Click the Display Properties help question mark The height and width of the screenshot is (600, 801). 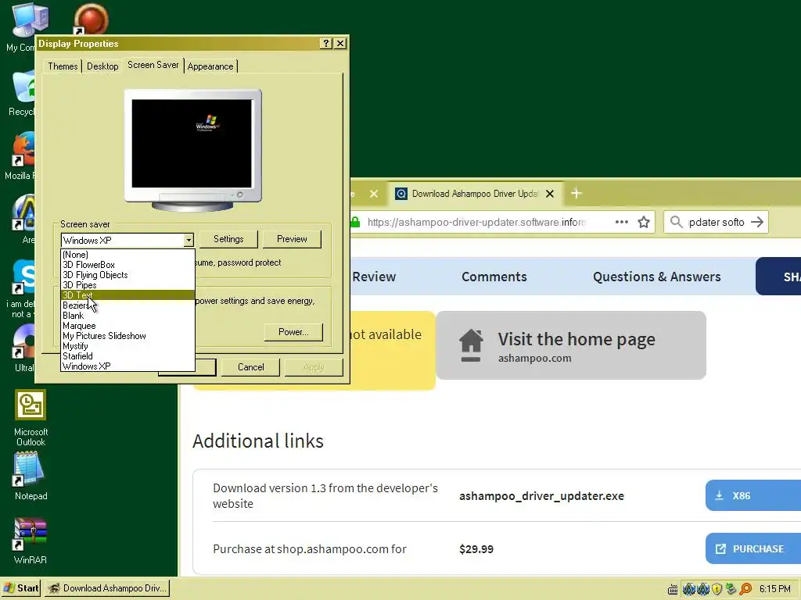(326, 44)
